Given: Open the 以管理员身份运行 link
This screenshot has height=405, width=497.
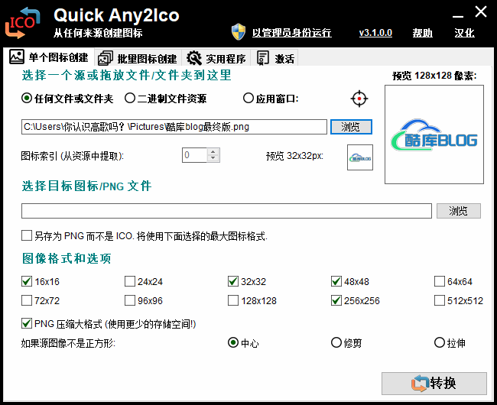Looking at the screenshot, I should pos(291,33).
